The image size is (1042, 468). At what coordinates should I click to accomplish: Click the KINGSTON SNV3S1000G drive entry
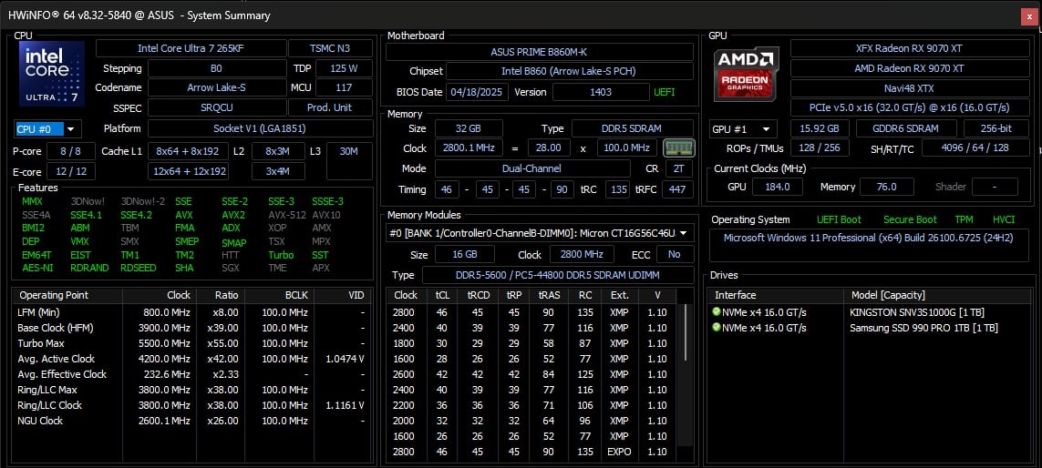(916, 312)
